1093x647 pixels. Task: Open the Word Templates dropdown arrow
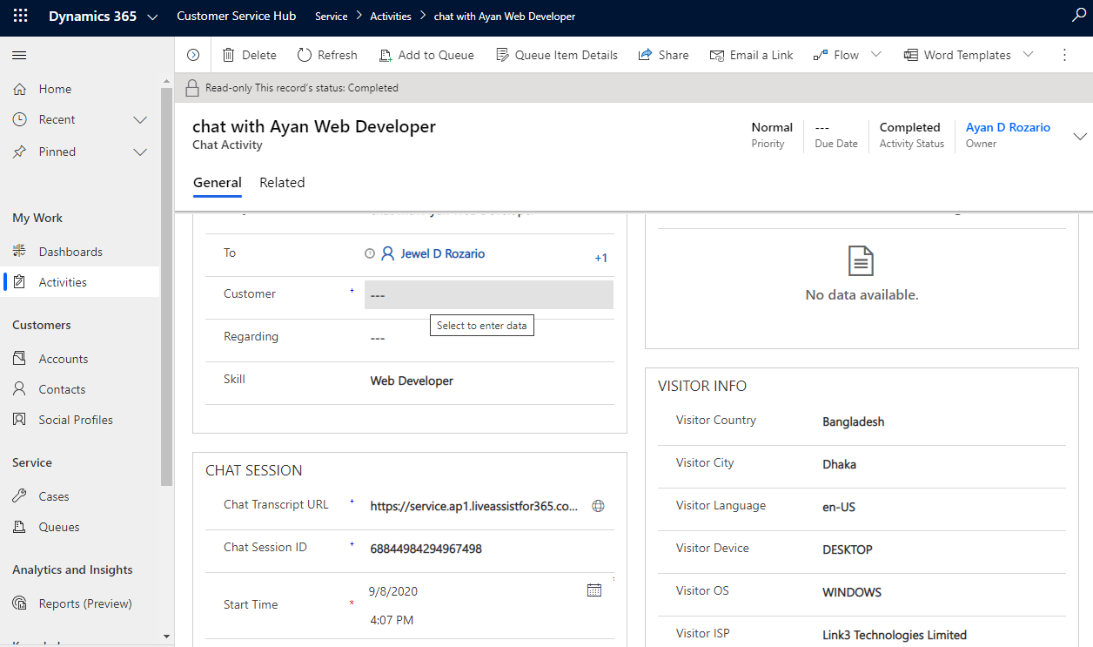tap(1028, 54)
